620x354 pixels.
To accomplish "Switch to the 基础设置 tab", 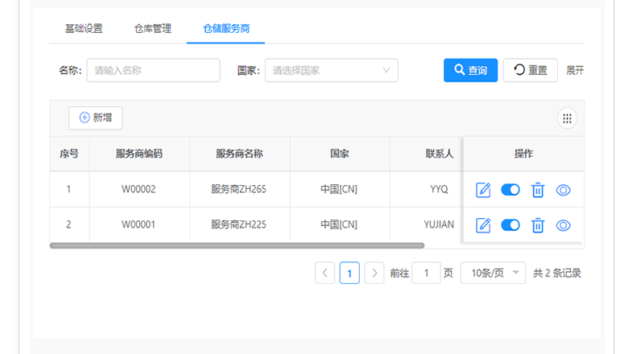I will coord(84,28).
